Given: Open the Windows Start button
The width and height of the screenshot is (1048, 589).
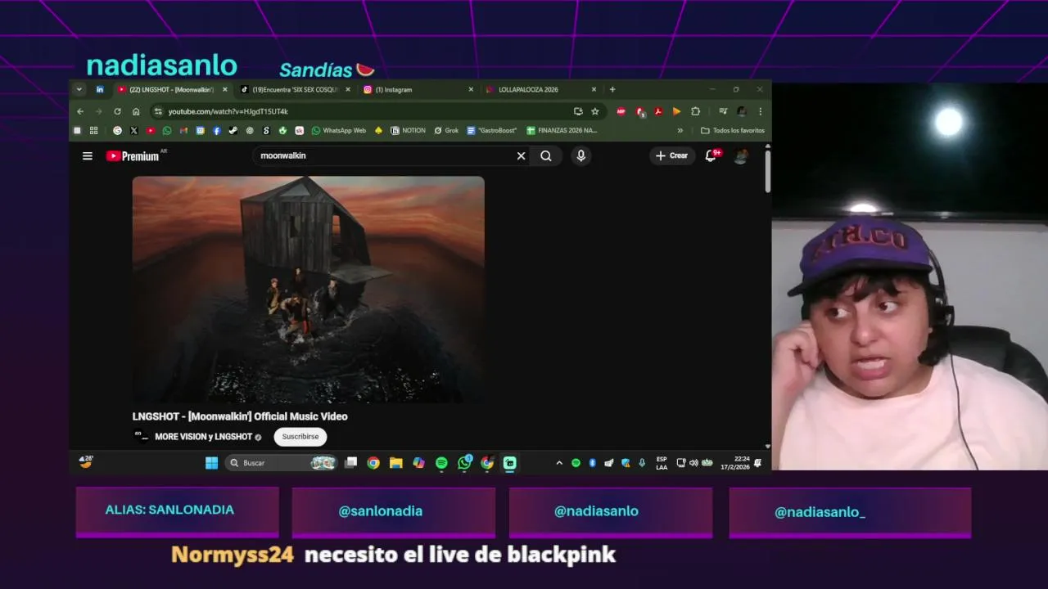Looking at the screenshot, I should pyautogui.click(x=211, y=463).
